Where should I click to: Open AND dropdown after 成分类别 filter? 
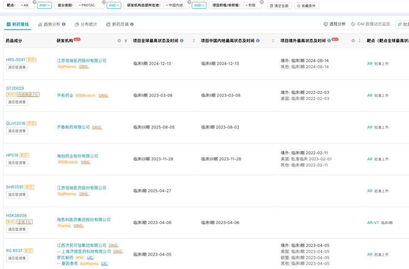(114, 5)
